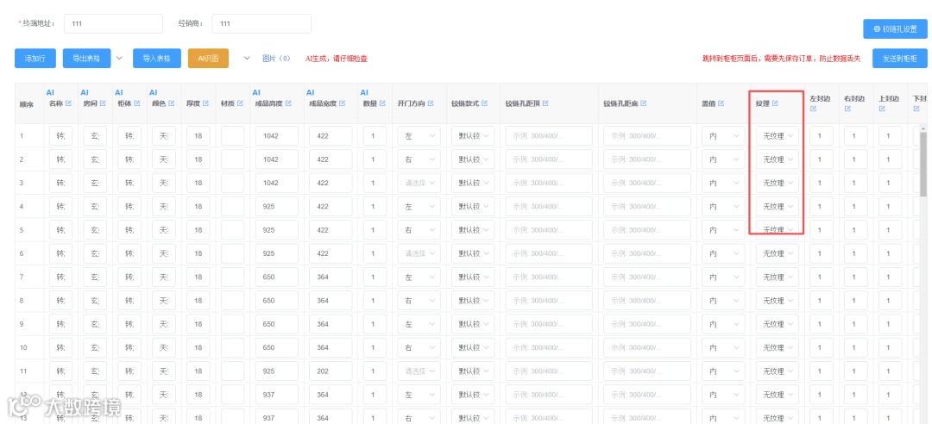Image resolution: width=932 pixels, height=424 pixels.
Task: Click row 4 成品高度 field showing 925
Action: click(x=276, y=207)
